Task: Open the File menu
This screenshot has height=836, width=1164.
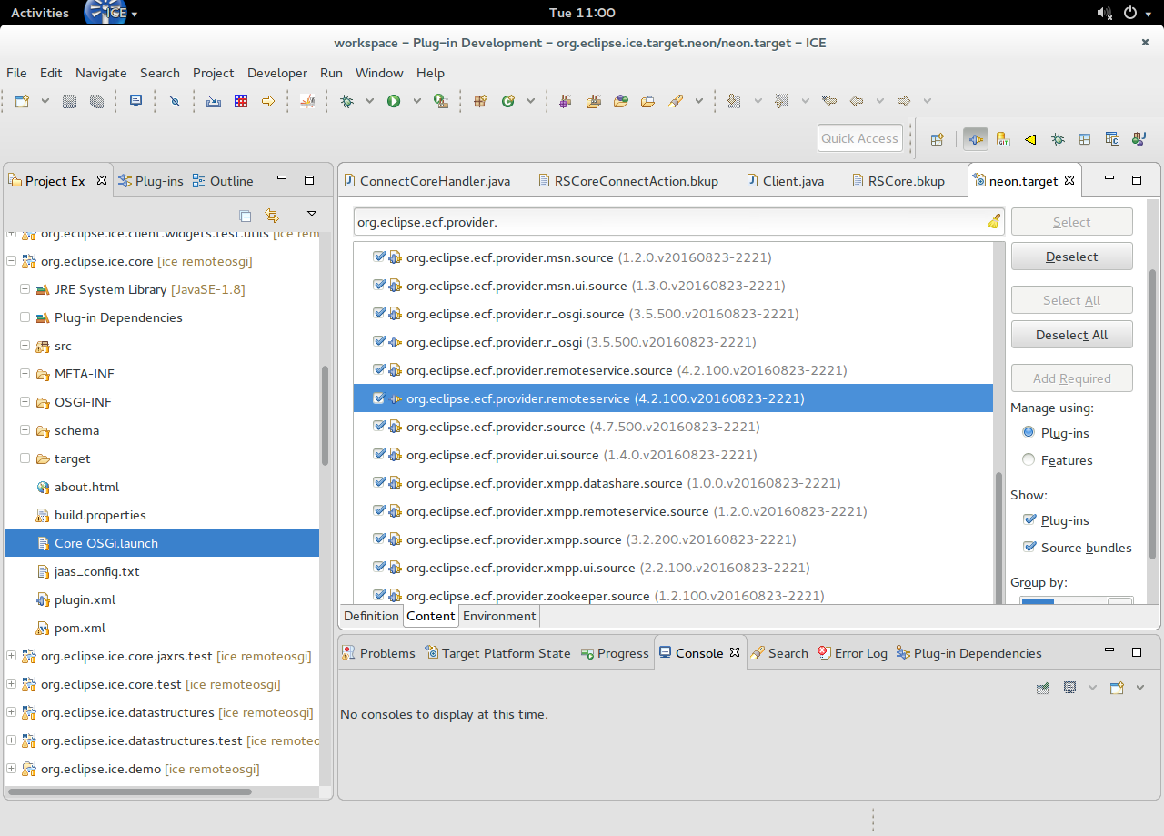Action: point(16,73)
